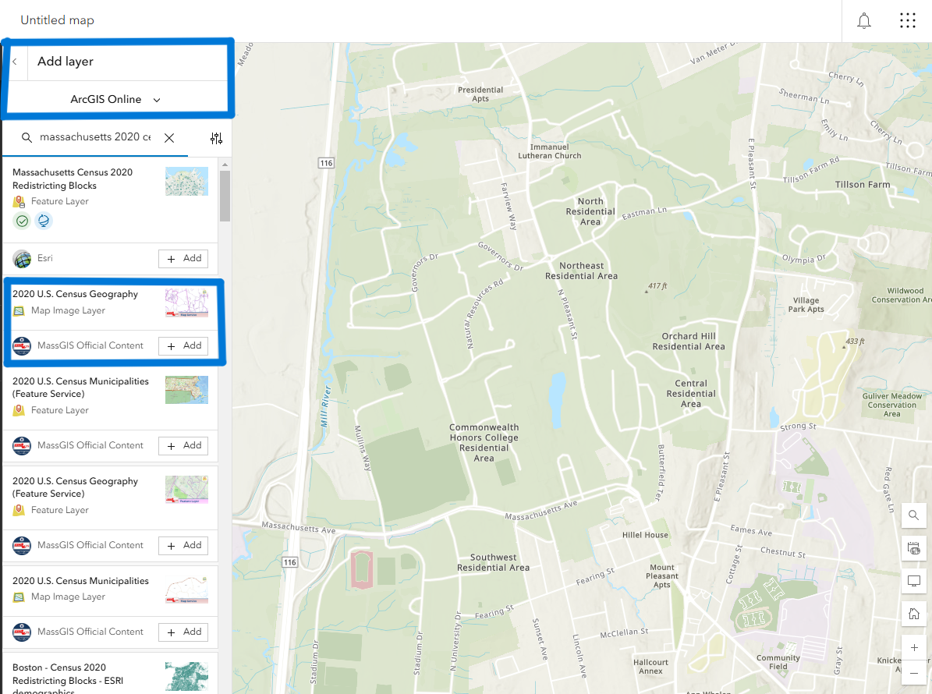Screen dimensions: 932x694
Task: Edit the massachusetts 2020 search field
Action: (95, 137)
